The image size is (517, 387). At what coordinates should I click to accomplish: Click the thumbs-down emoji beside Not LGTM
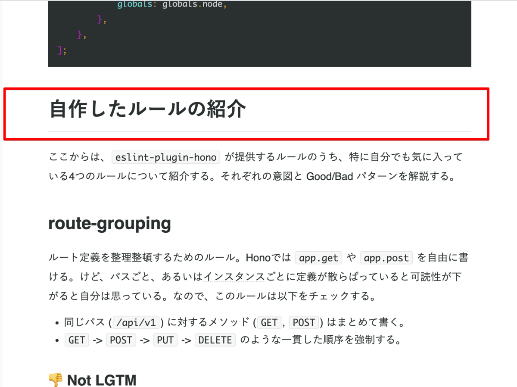coord(55,380)
